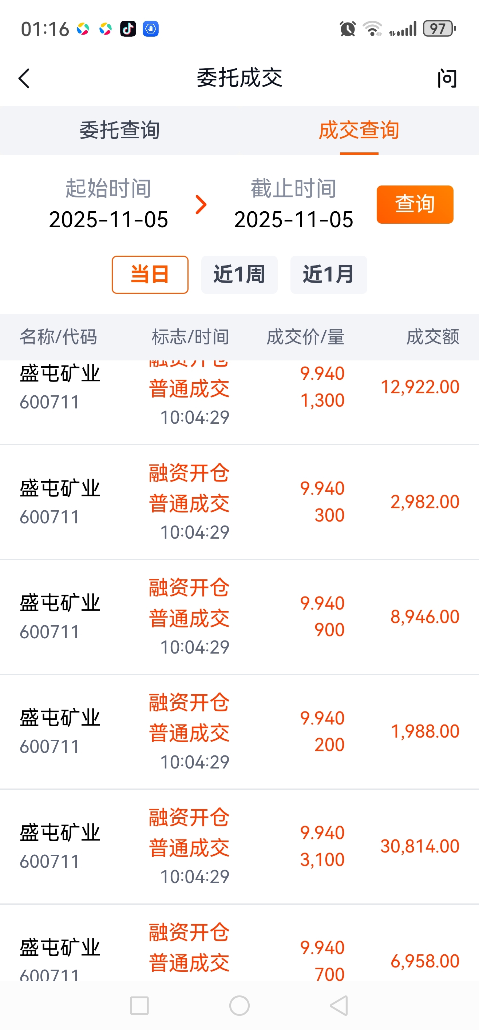479x1030 pixels.
Task: Tap the battery indicator icon
Action: point(439,29)
